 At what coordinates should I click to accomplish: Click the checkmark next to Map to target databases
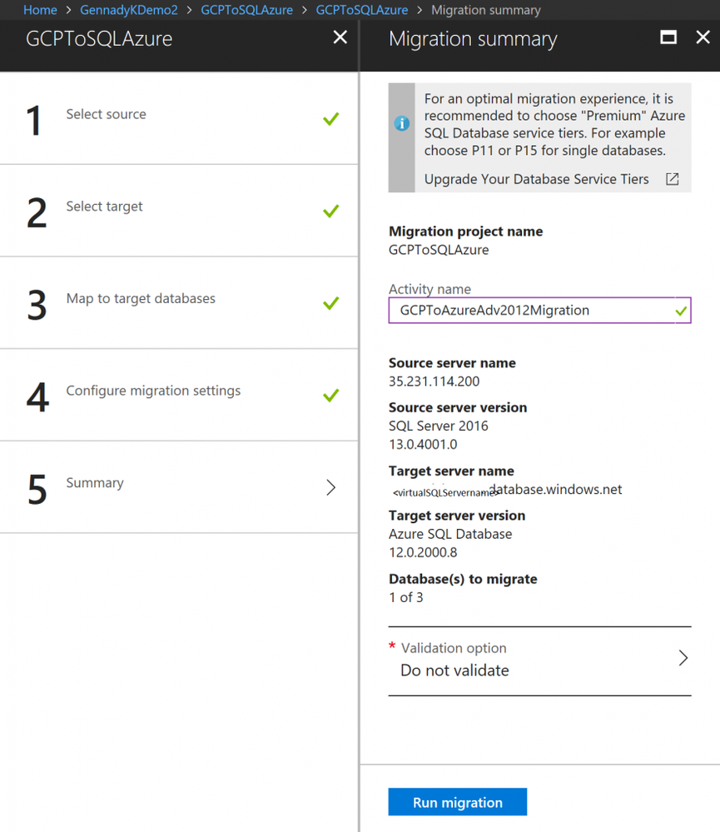330,303
